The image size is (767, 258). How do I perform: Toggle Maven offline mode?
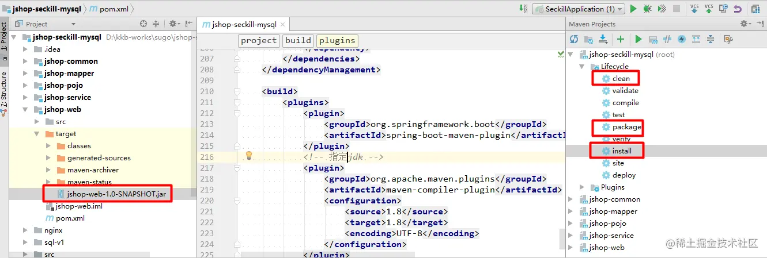coord(668,39)
